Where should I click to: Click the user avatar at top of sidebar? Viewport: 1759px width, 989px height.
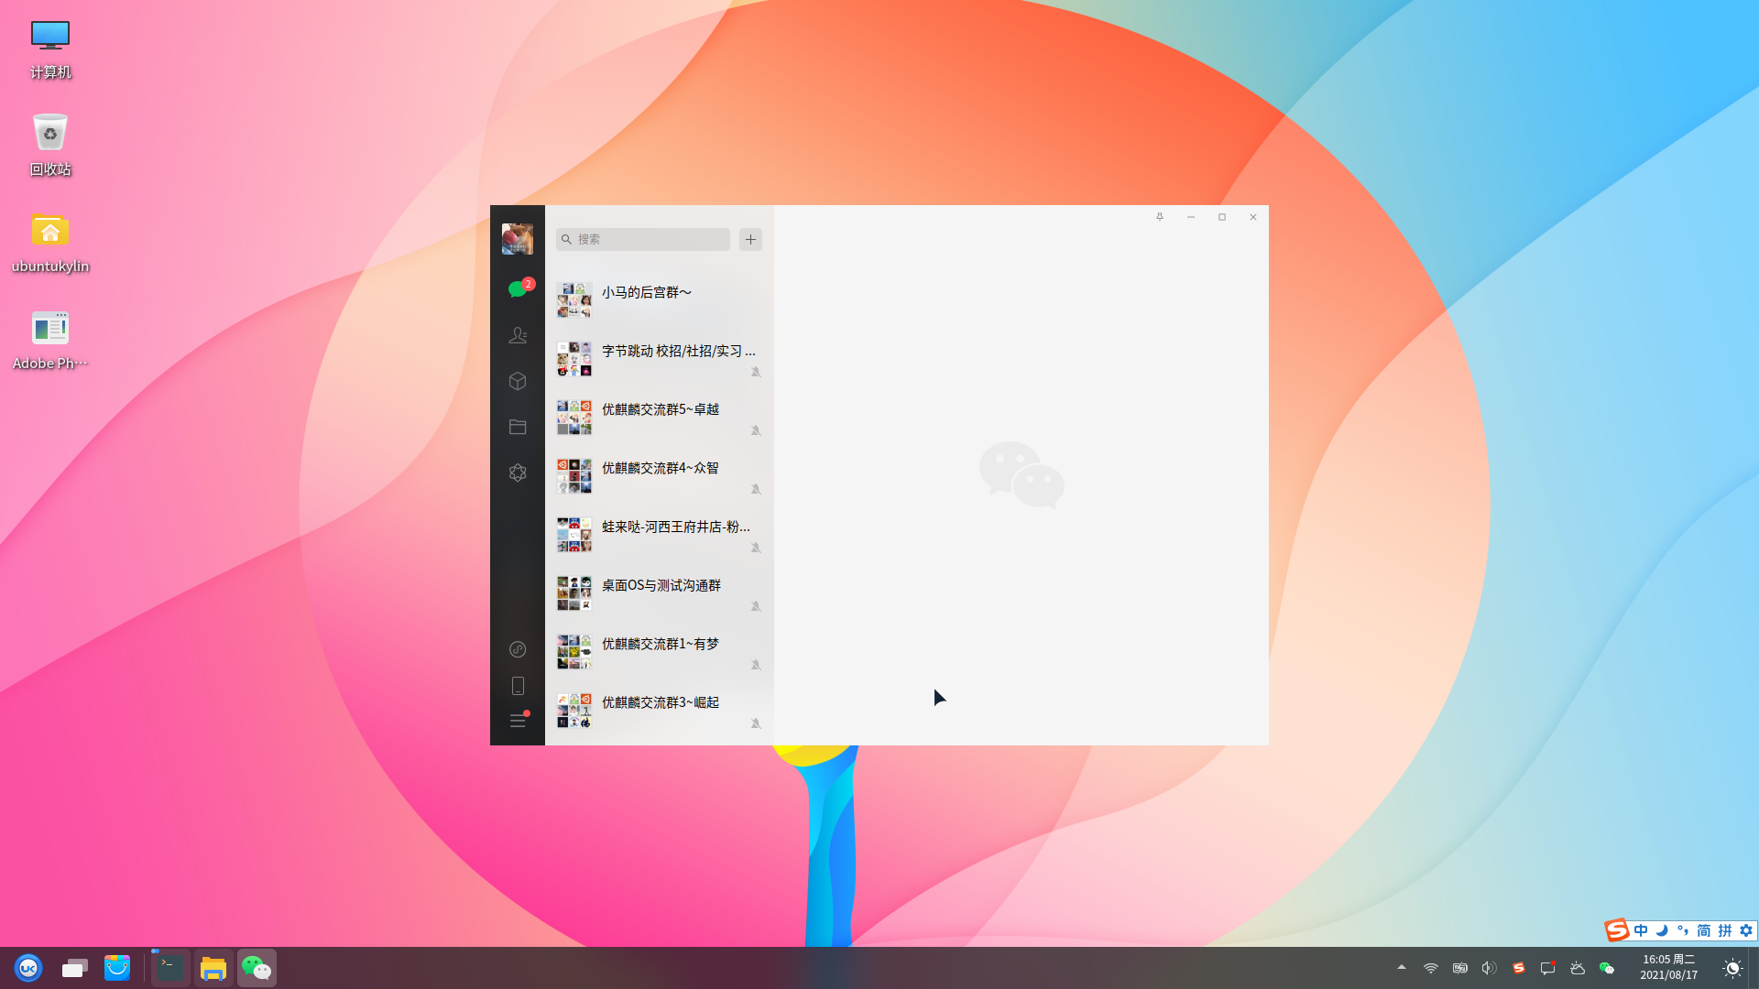(x=518, y=238)
